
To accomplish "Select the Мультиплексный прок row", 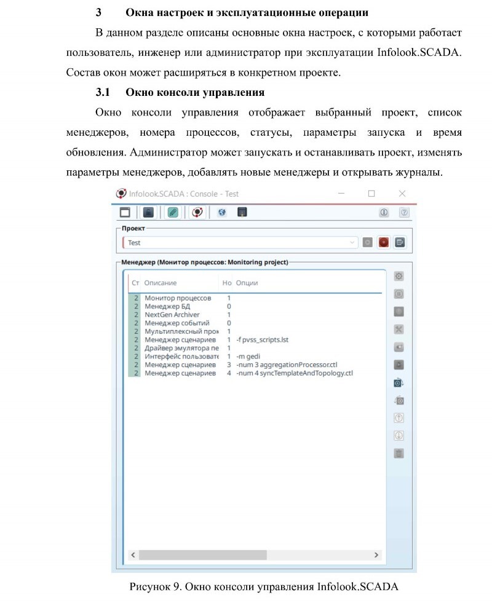I will point(255,331).
